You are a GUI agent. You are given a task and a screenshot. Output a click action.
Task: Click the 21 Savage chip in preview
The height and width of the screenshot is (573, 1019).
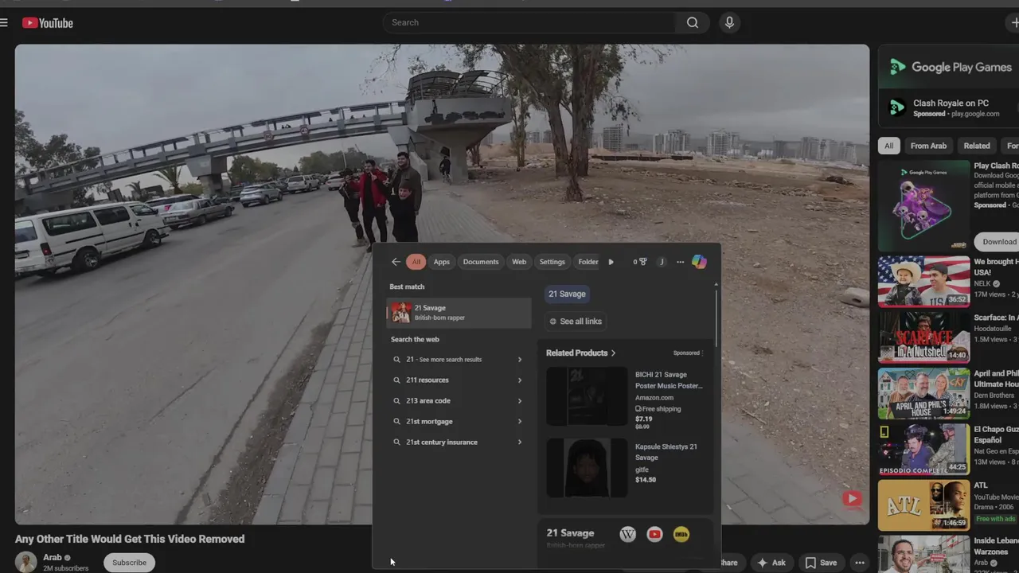click(x=567, y=294)
